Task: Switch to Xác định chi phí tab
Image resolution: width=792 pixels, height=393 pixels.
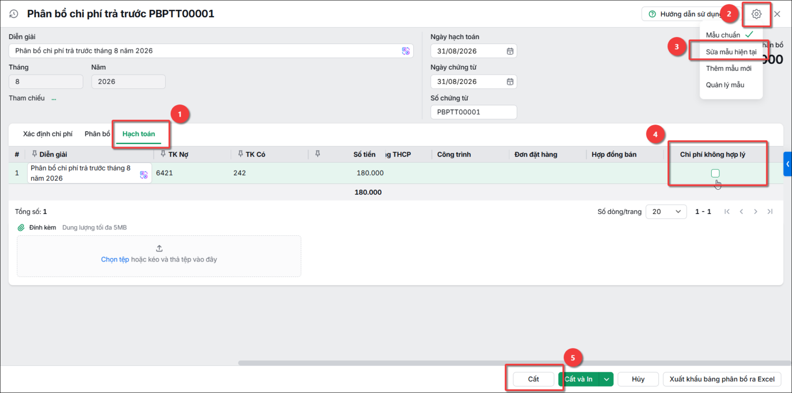Action: (48, 134)
